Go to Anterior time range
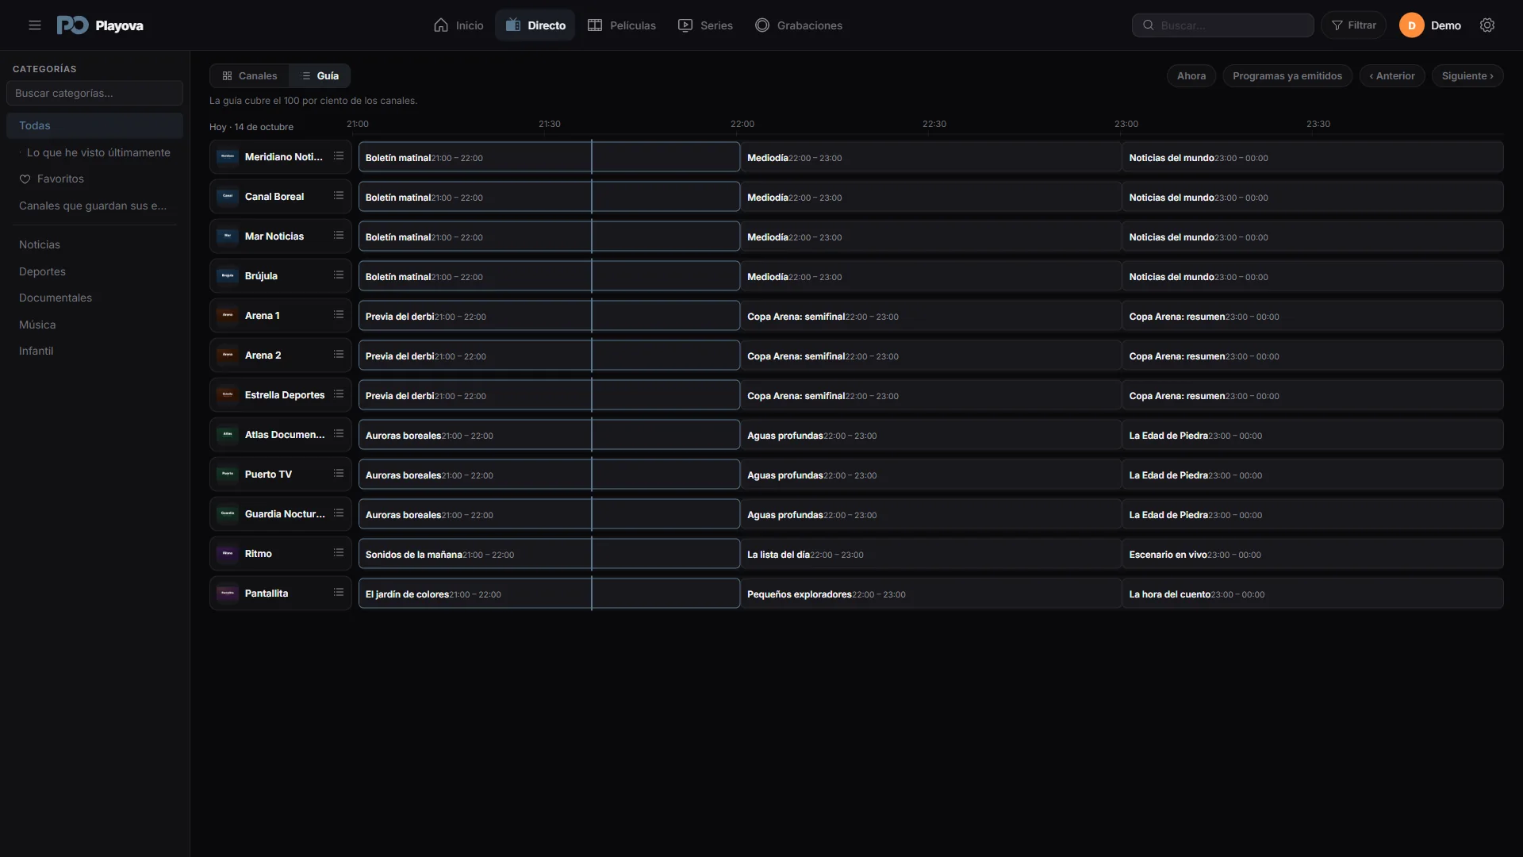This screenshot has width=1523, height=857. (x=1392, y=76)
